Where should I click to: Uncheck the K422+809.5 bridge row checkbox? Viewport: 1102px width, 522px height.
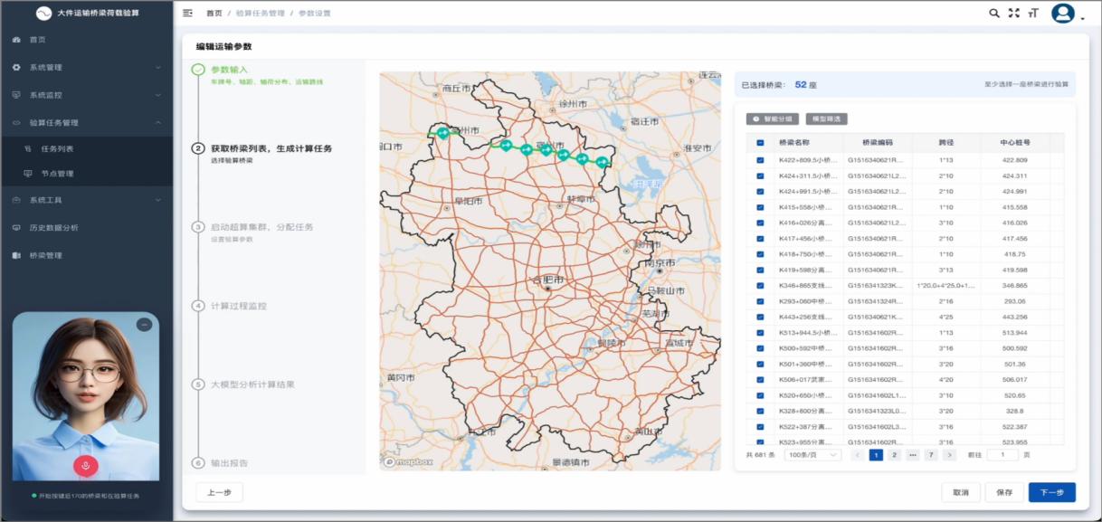(x=760, y=160)
